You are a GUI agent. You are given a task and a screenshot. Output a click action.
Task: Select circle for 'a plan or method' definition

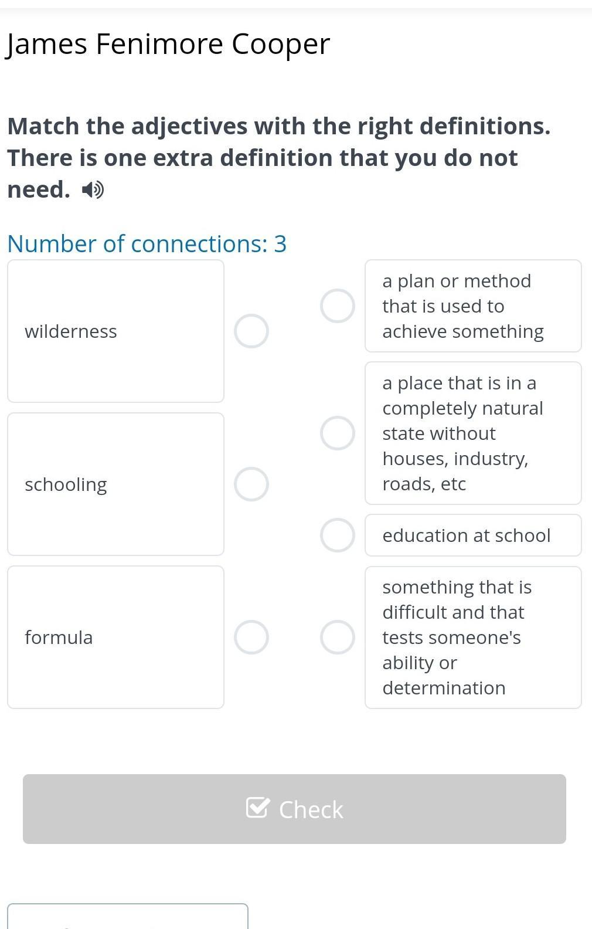(x=338, y=306)
